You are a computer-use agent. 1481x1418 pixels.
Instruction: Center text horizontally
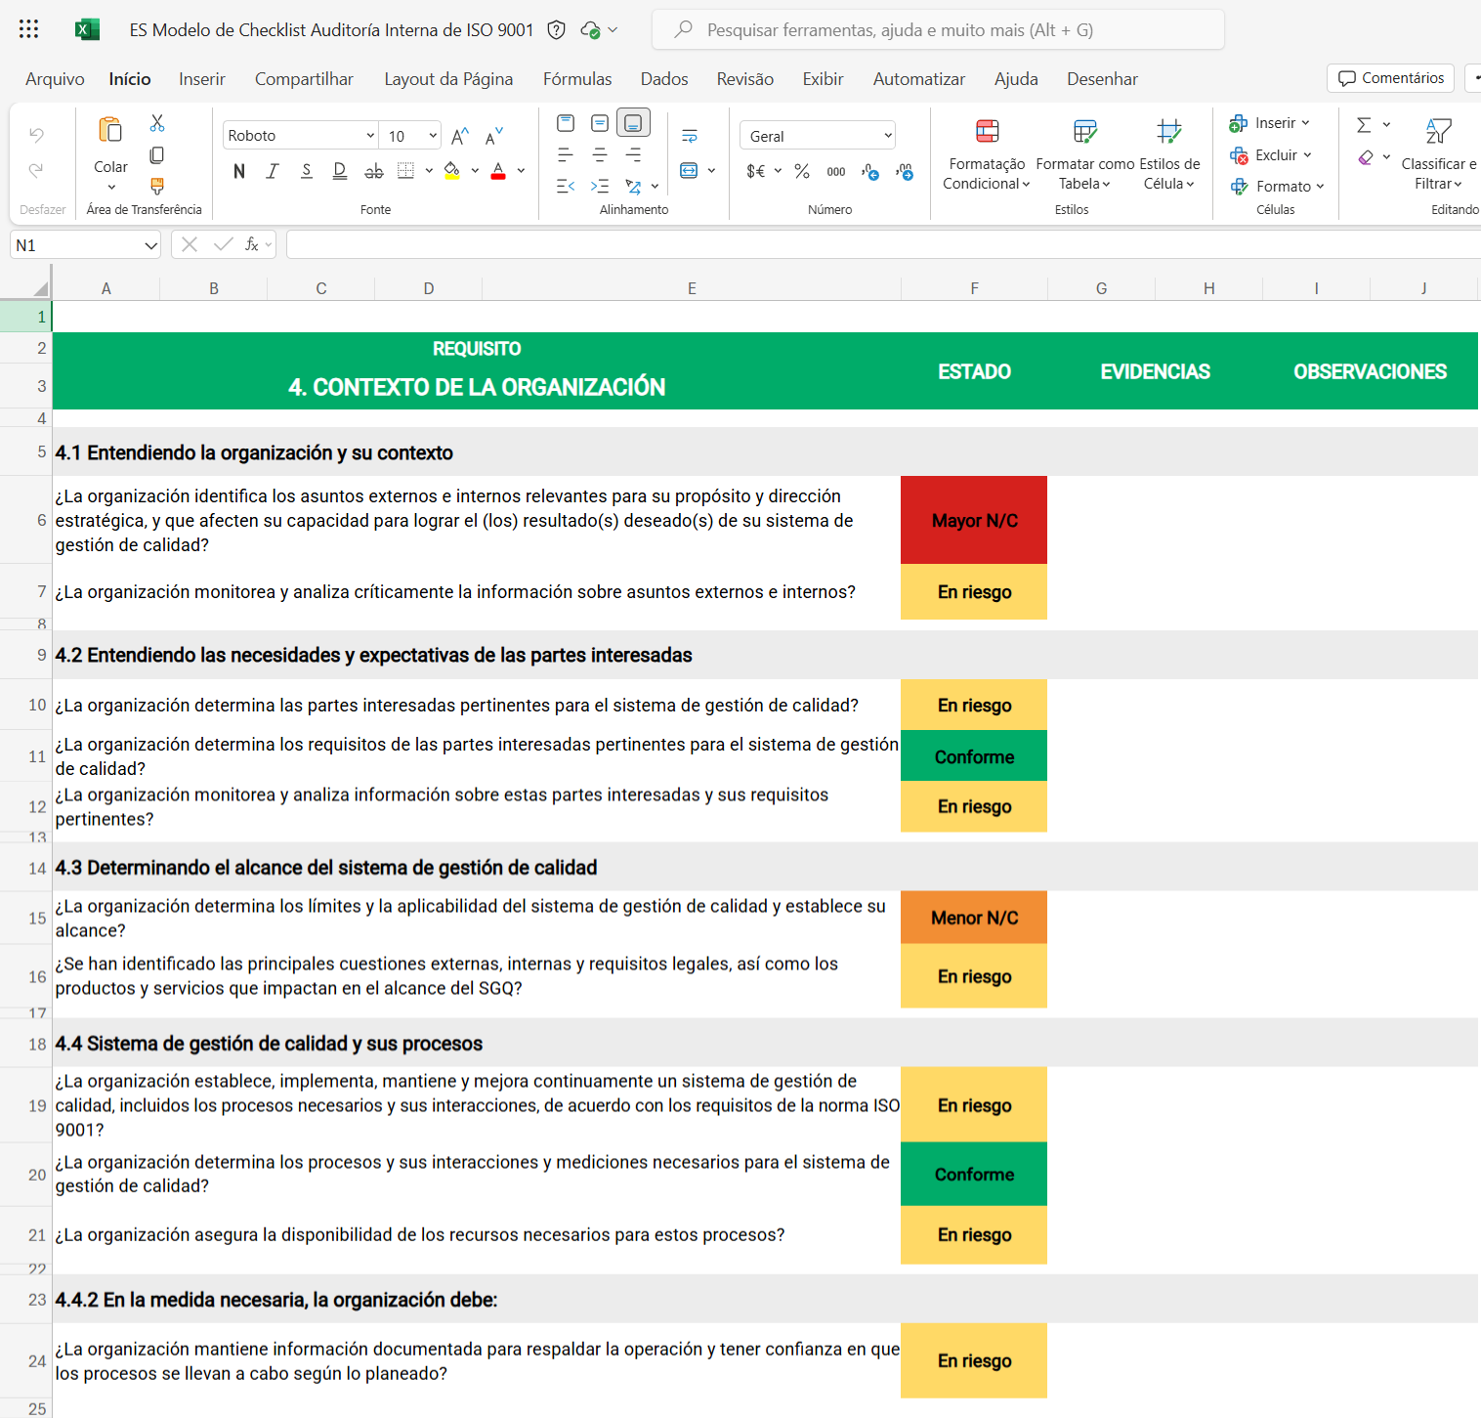[x=600, y=155]
